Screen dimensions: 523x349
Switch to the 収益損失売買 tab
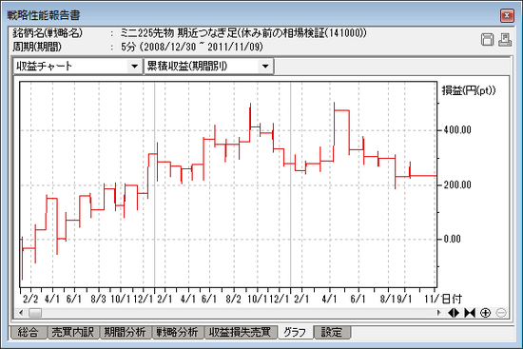coord(241,332)
